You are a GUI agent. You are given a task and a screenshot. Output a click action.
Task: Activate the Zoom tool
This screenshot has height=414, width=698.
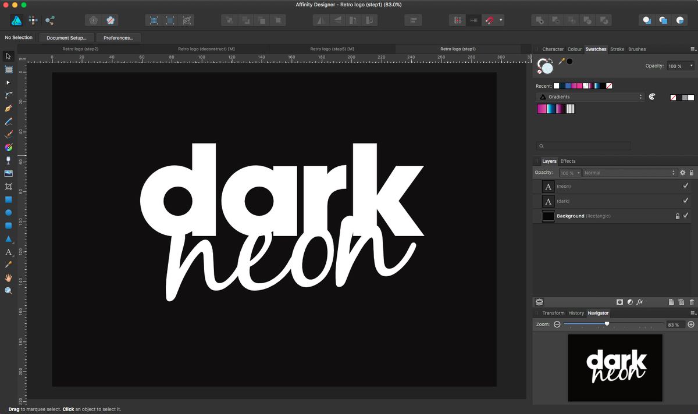click(8, 290)
